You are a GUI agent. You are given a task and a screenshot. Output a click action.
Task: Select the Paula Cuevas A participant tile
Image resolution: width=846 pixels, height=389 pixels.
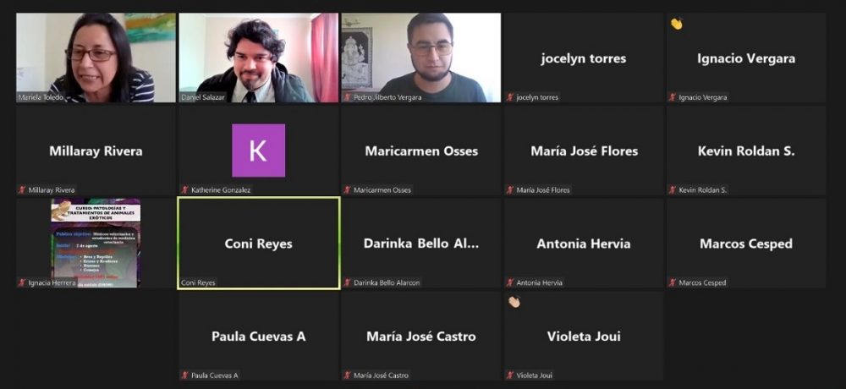(x=259, y=336)
